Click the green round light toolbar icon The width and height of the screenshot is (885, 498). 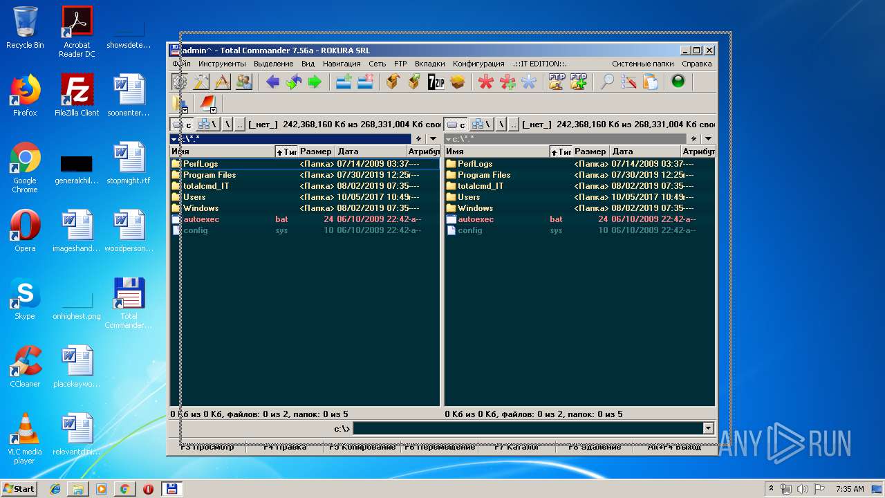click(678, 82)
